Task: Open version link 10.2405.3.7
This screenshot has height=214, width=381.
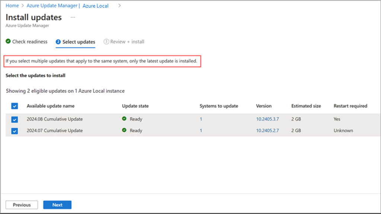Action: (x=267, y=119)
